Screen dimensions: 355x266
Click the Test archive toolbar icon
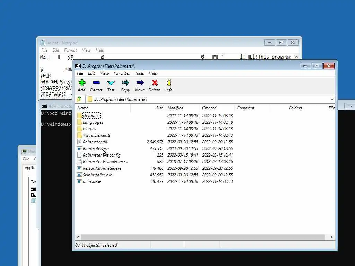[x=111, y=83]
